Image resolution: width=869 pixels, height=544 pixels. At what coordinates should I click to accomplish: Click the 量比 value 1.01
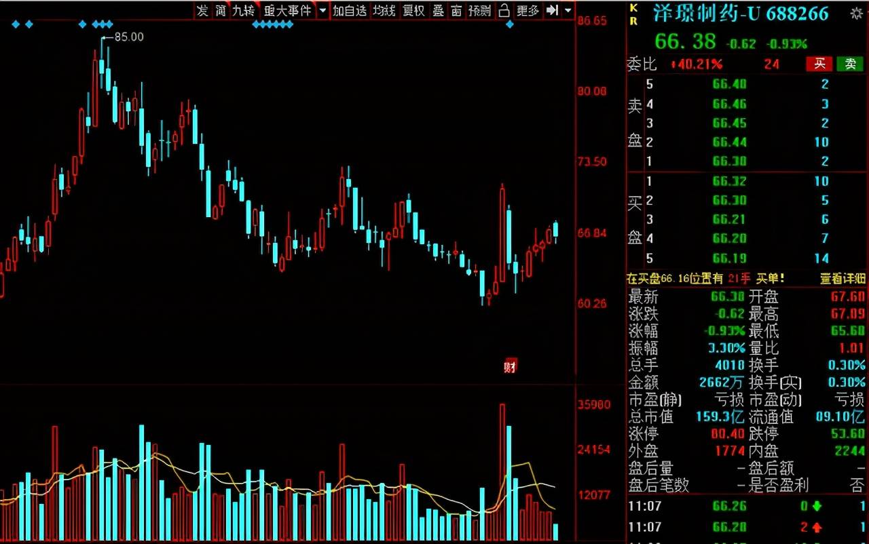(x=851, y=348)
